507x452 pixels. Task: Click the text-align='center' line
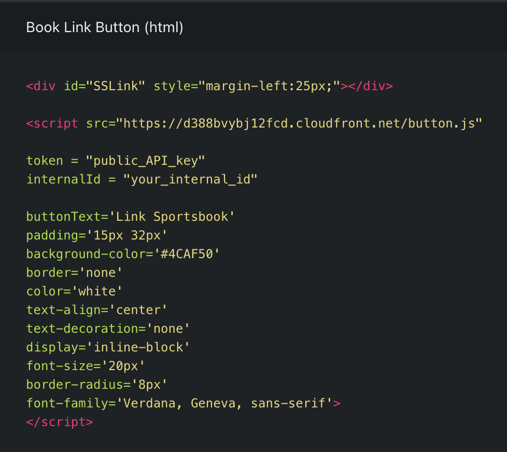point(96,310)
